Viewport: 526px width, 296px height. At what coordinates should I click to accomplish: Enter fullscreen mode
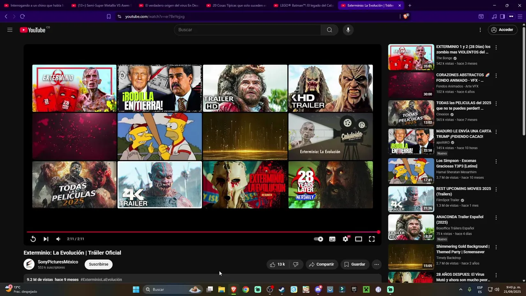[x=372, y=239]
